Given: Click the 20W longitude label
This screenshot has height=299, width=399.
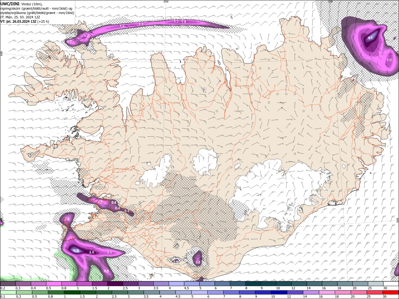Looking at the screenshot, I should point(166,2).
